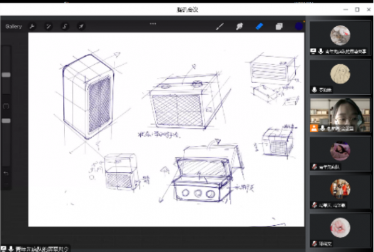This screenshot has width=374, height=252.
Task: Open the Gallery in Procreate
Action: pos(14,26)
